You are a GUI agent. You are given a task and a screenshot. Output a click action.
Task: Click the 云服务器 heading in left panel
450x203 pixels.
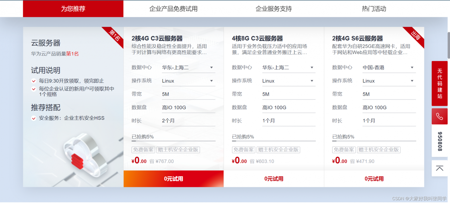tap(46, 43)
